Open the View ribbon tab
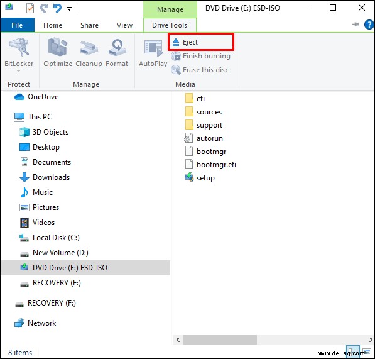 click(x=124, y=25)
